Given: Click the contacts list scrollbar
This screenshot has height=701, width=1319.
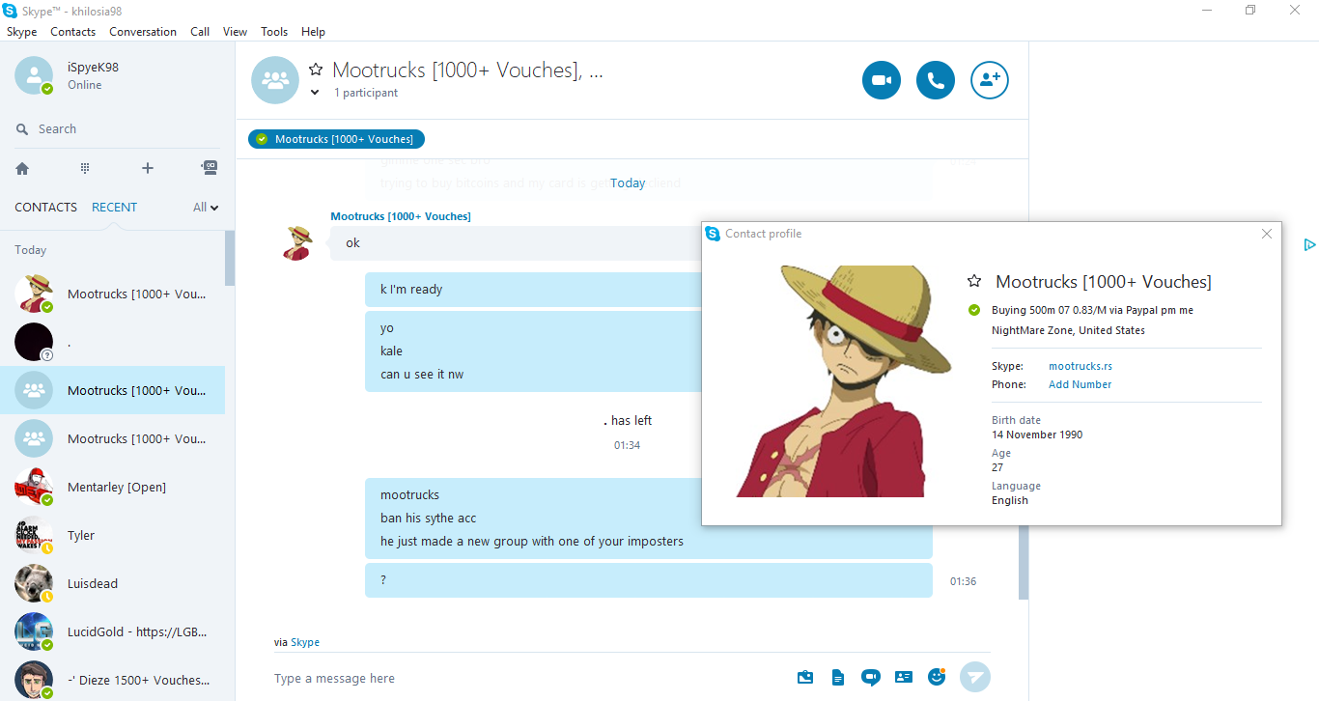Looking at the screenshot, I should tap(230, 258).
